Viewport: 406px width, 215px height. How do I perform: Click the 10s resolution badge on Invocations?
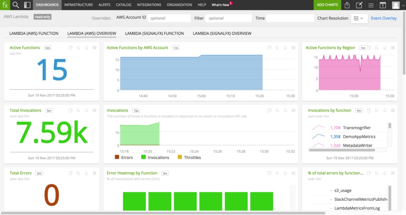coord(136,111)
